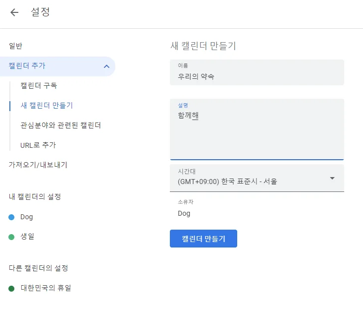Choose URL로 추가 option
Image resolution: width=363 pixels, height=309 pixels.
pos(38,145)
